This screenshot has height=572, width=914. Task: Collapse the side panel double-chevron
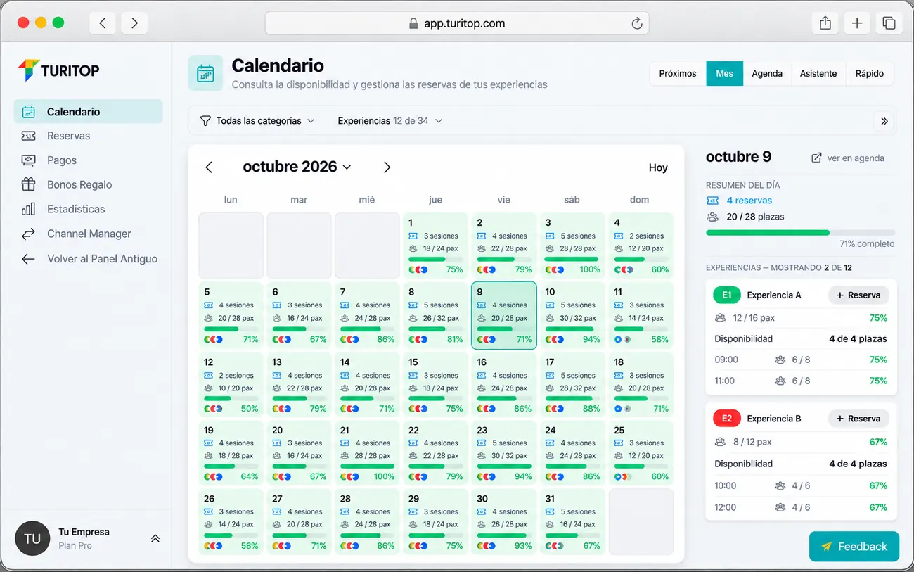pyautogui.click(x=884, y=121)
